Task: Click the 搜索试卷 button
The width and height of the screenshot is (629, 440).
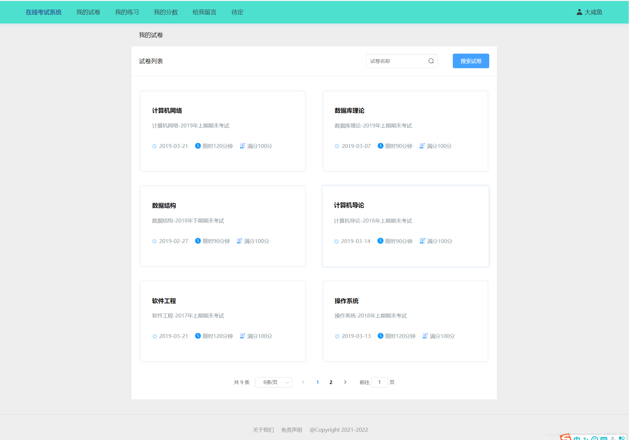Action: point(471,61)
